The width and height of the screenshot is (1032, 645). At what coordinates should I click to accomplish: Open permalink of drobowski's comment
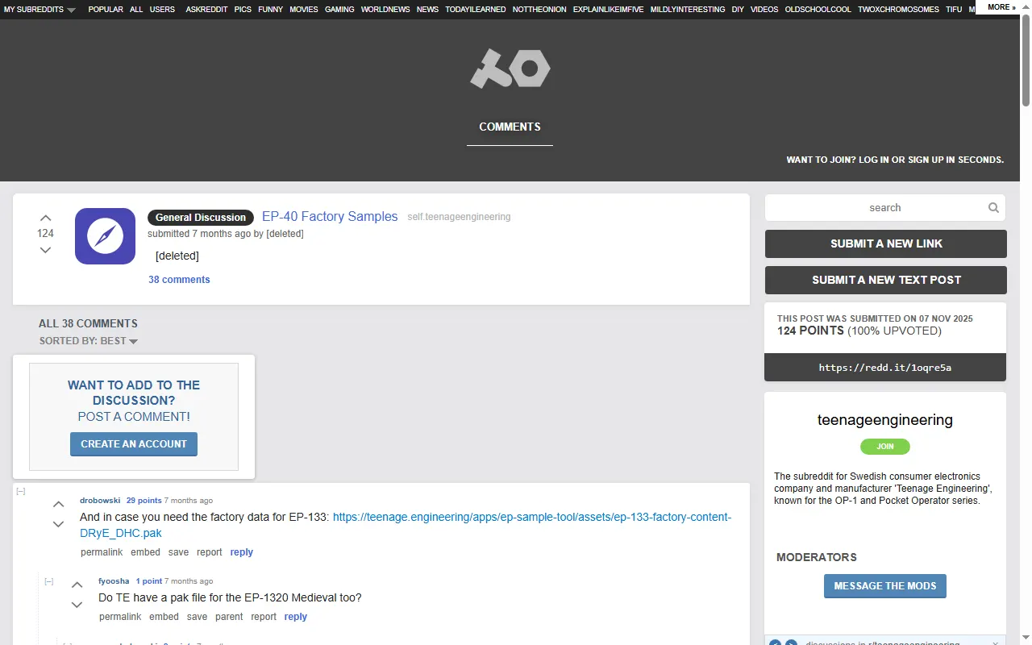tap(102, 552)
